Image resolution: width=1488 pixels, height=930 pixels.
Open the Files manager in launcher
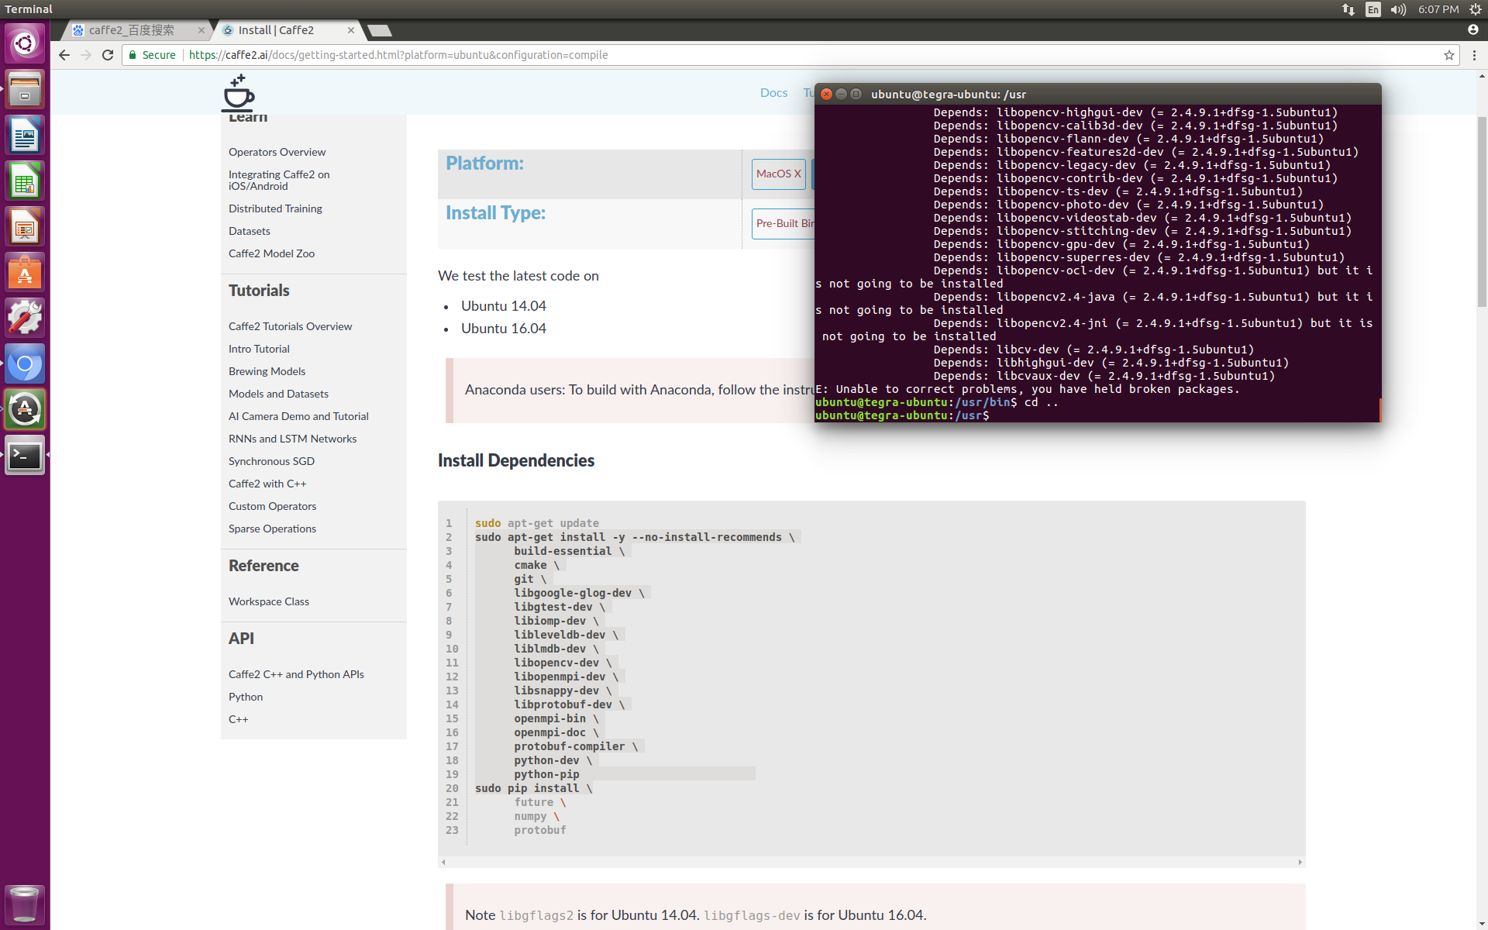click(x=25, y=89)
